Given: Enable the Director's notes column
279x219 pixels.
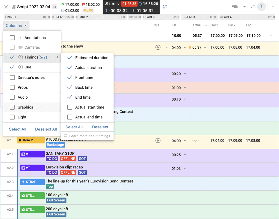Looking at the screenshot, I should click(x=12, y=77).
